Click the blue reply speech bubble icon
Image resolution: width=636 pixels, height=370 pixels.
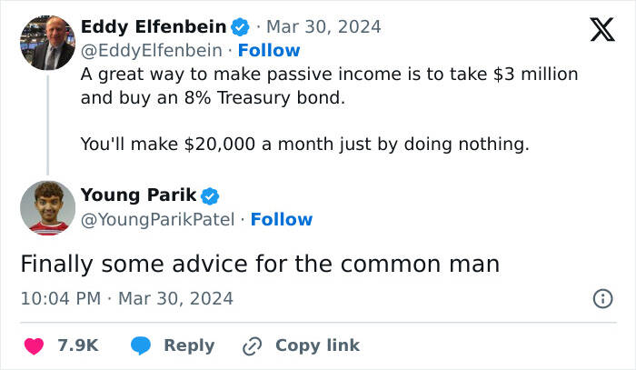pos(141,345)
